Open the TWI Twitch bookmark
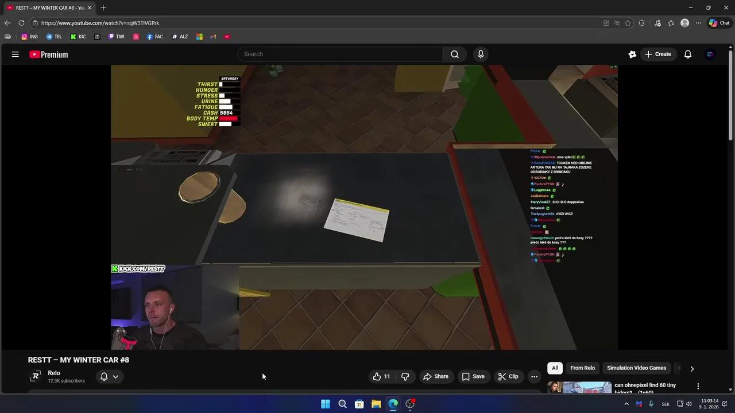Image resolution: width=735 pixels, height=413 pixels. [x=117, y=37]
